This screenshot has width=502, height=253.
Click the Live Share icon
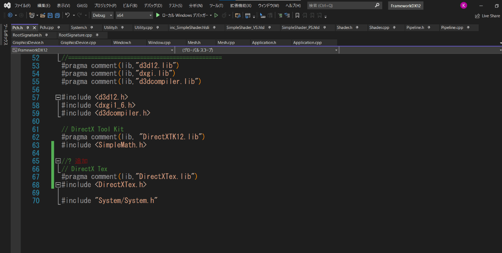[477, 16]
